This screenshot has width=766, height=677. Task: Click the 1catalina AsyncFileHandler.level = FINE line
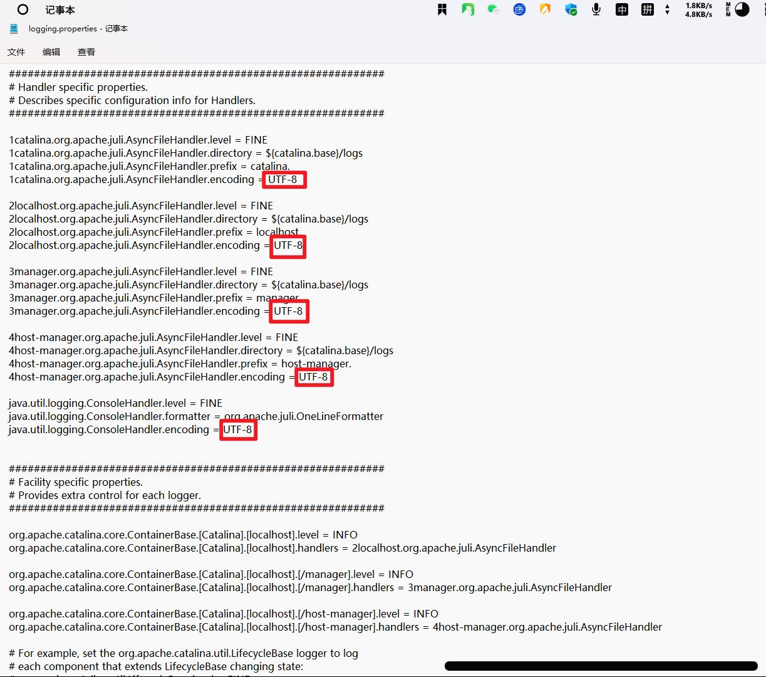138,140
